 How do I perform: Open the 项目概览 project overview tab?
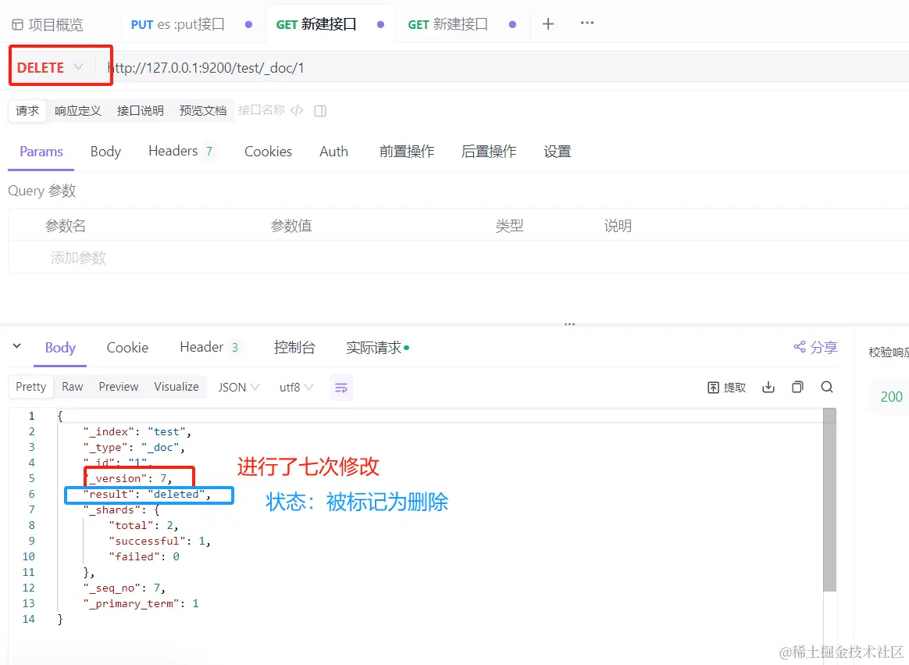48,24
